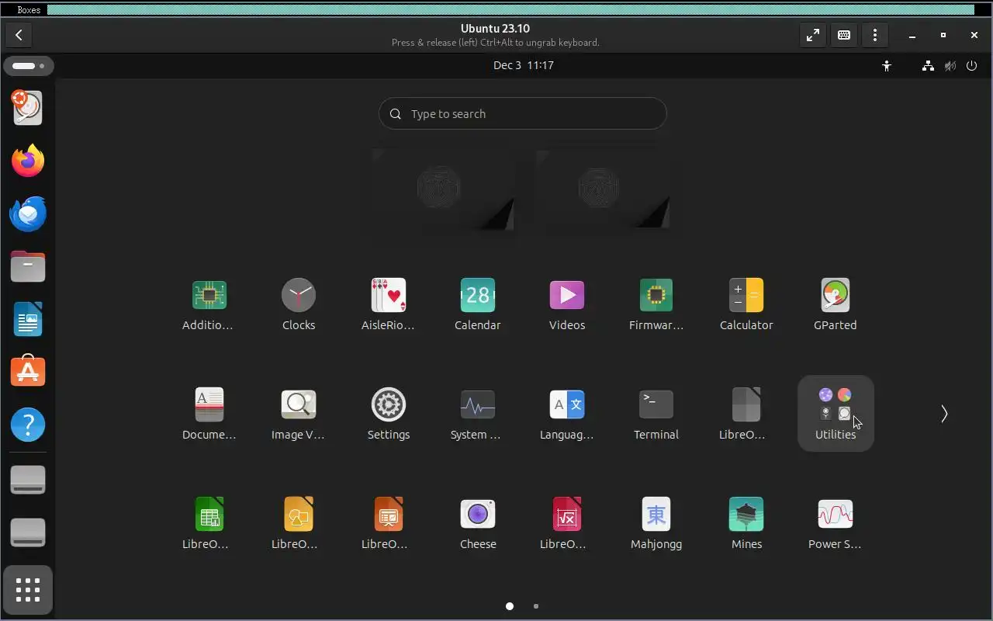Launch the Clocks application
This screenshot has height=621, width=993.
click(299, 304)
